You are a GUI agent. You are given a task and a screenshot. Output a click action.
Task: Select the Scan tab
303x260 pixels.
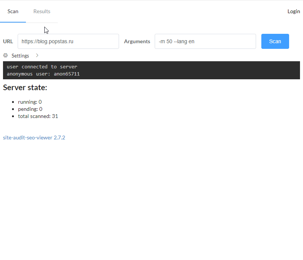point(13,11)
